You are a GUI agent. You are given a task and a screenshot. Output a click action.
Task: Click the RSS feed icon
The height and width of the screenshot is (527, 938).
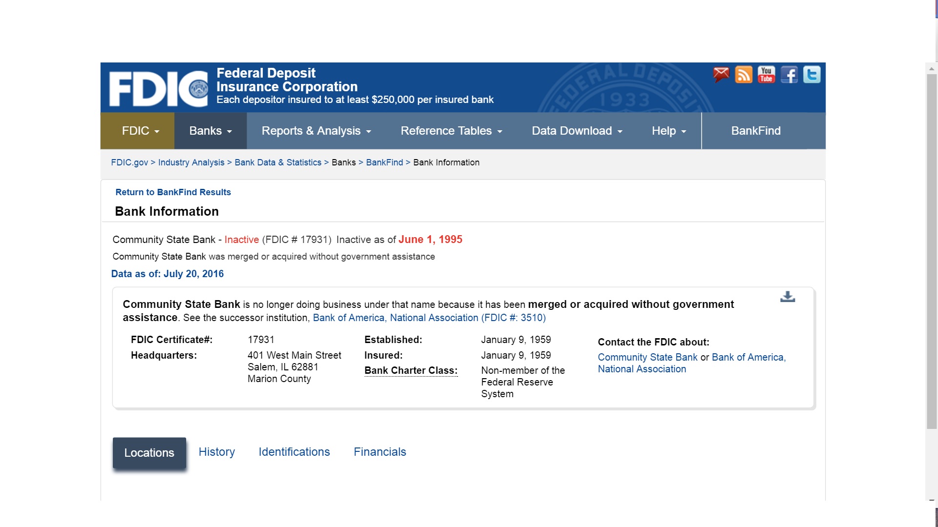pos(744,75)
